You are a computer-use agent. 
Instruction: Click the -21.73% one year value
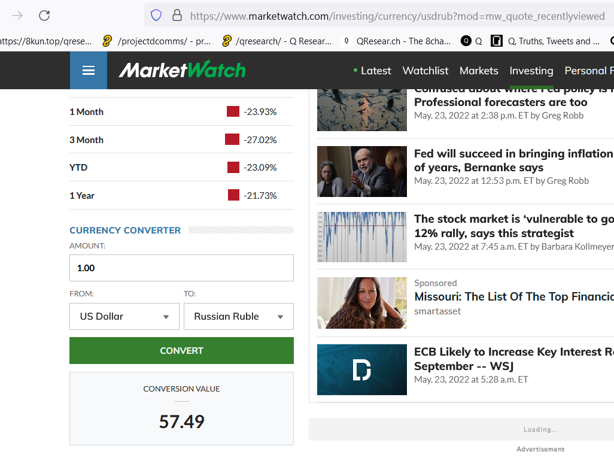(260, 196)
